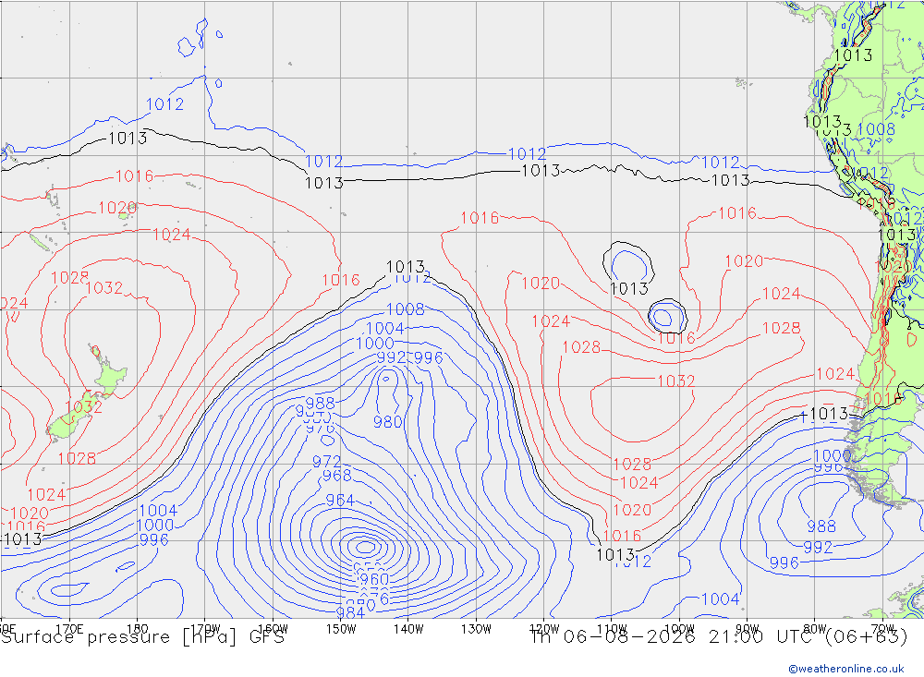Click the blue 1008 label over South America
Screen dimensions: 924x677
coord(876,129)
